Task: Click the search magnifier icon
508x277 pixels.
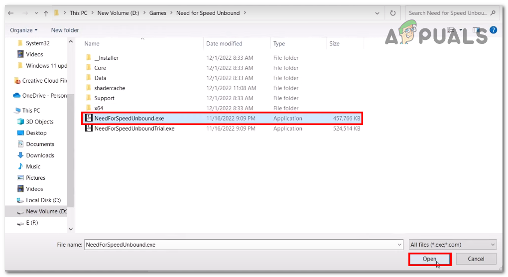Action: (x=493, y=13)
